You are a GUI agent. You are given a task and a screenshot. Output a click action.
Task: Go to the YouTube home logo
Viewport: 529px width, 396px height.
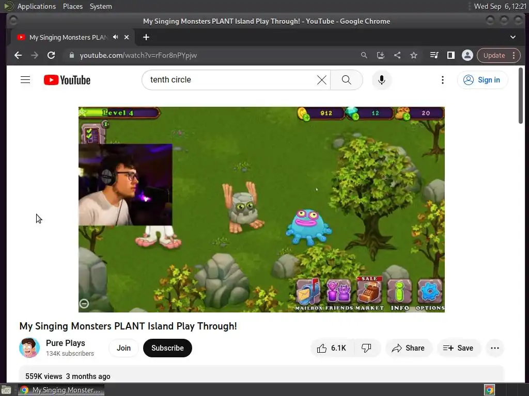[x=67, y=80]
